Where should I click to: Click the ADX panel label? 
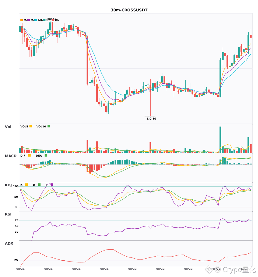pyautogui.click(x=9, y=243)
